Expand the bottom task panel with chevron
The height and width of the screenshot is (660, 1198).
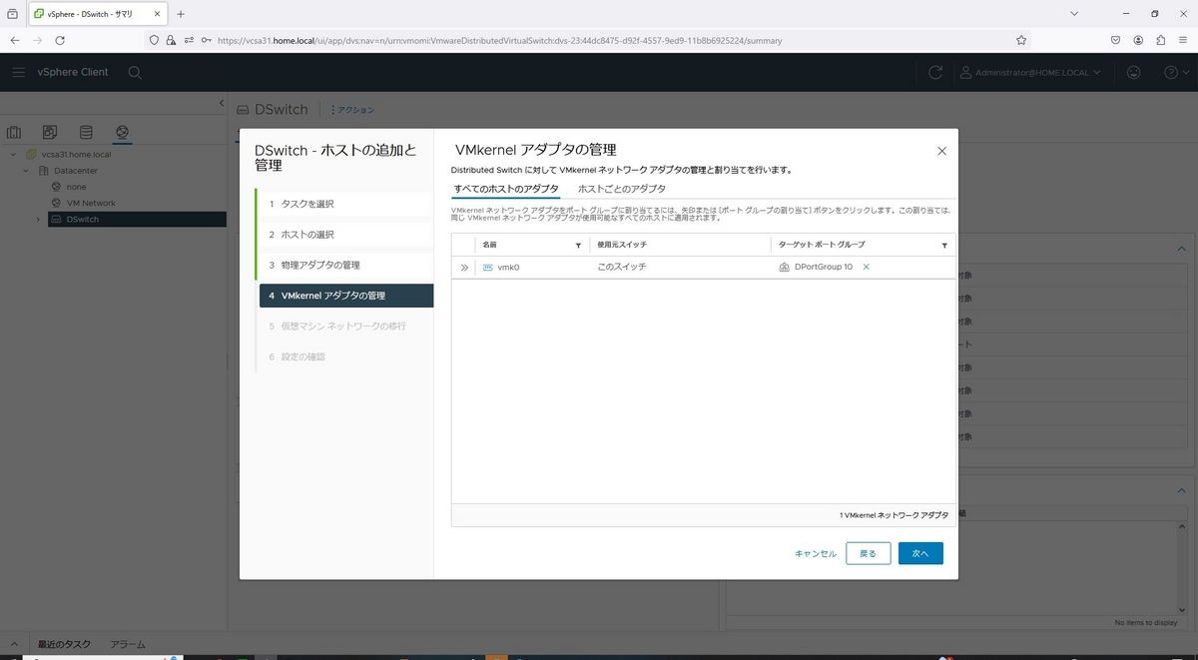tap(14, 644)
